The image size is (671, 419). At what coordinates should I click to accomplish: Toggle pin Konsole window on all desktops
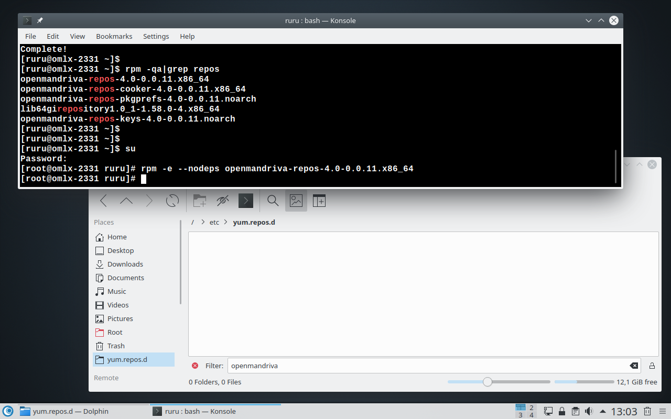[40, 20]
